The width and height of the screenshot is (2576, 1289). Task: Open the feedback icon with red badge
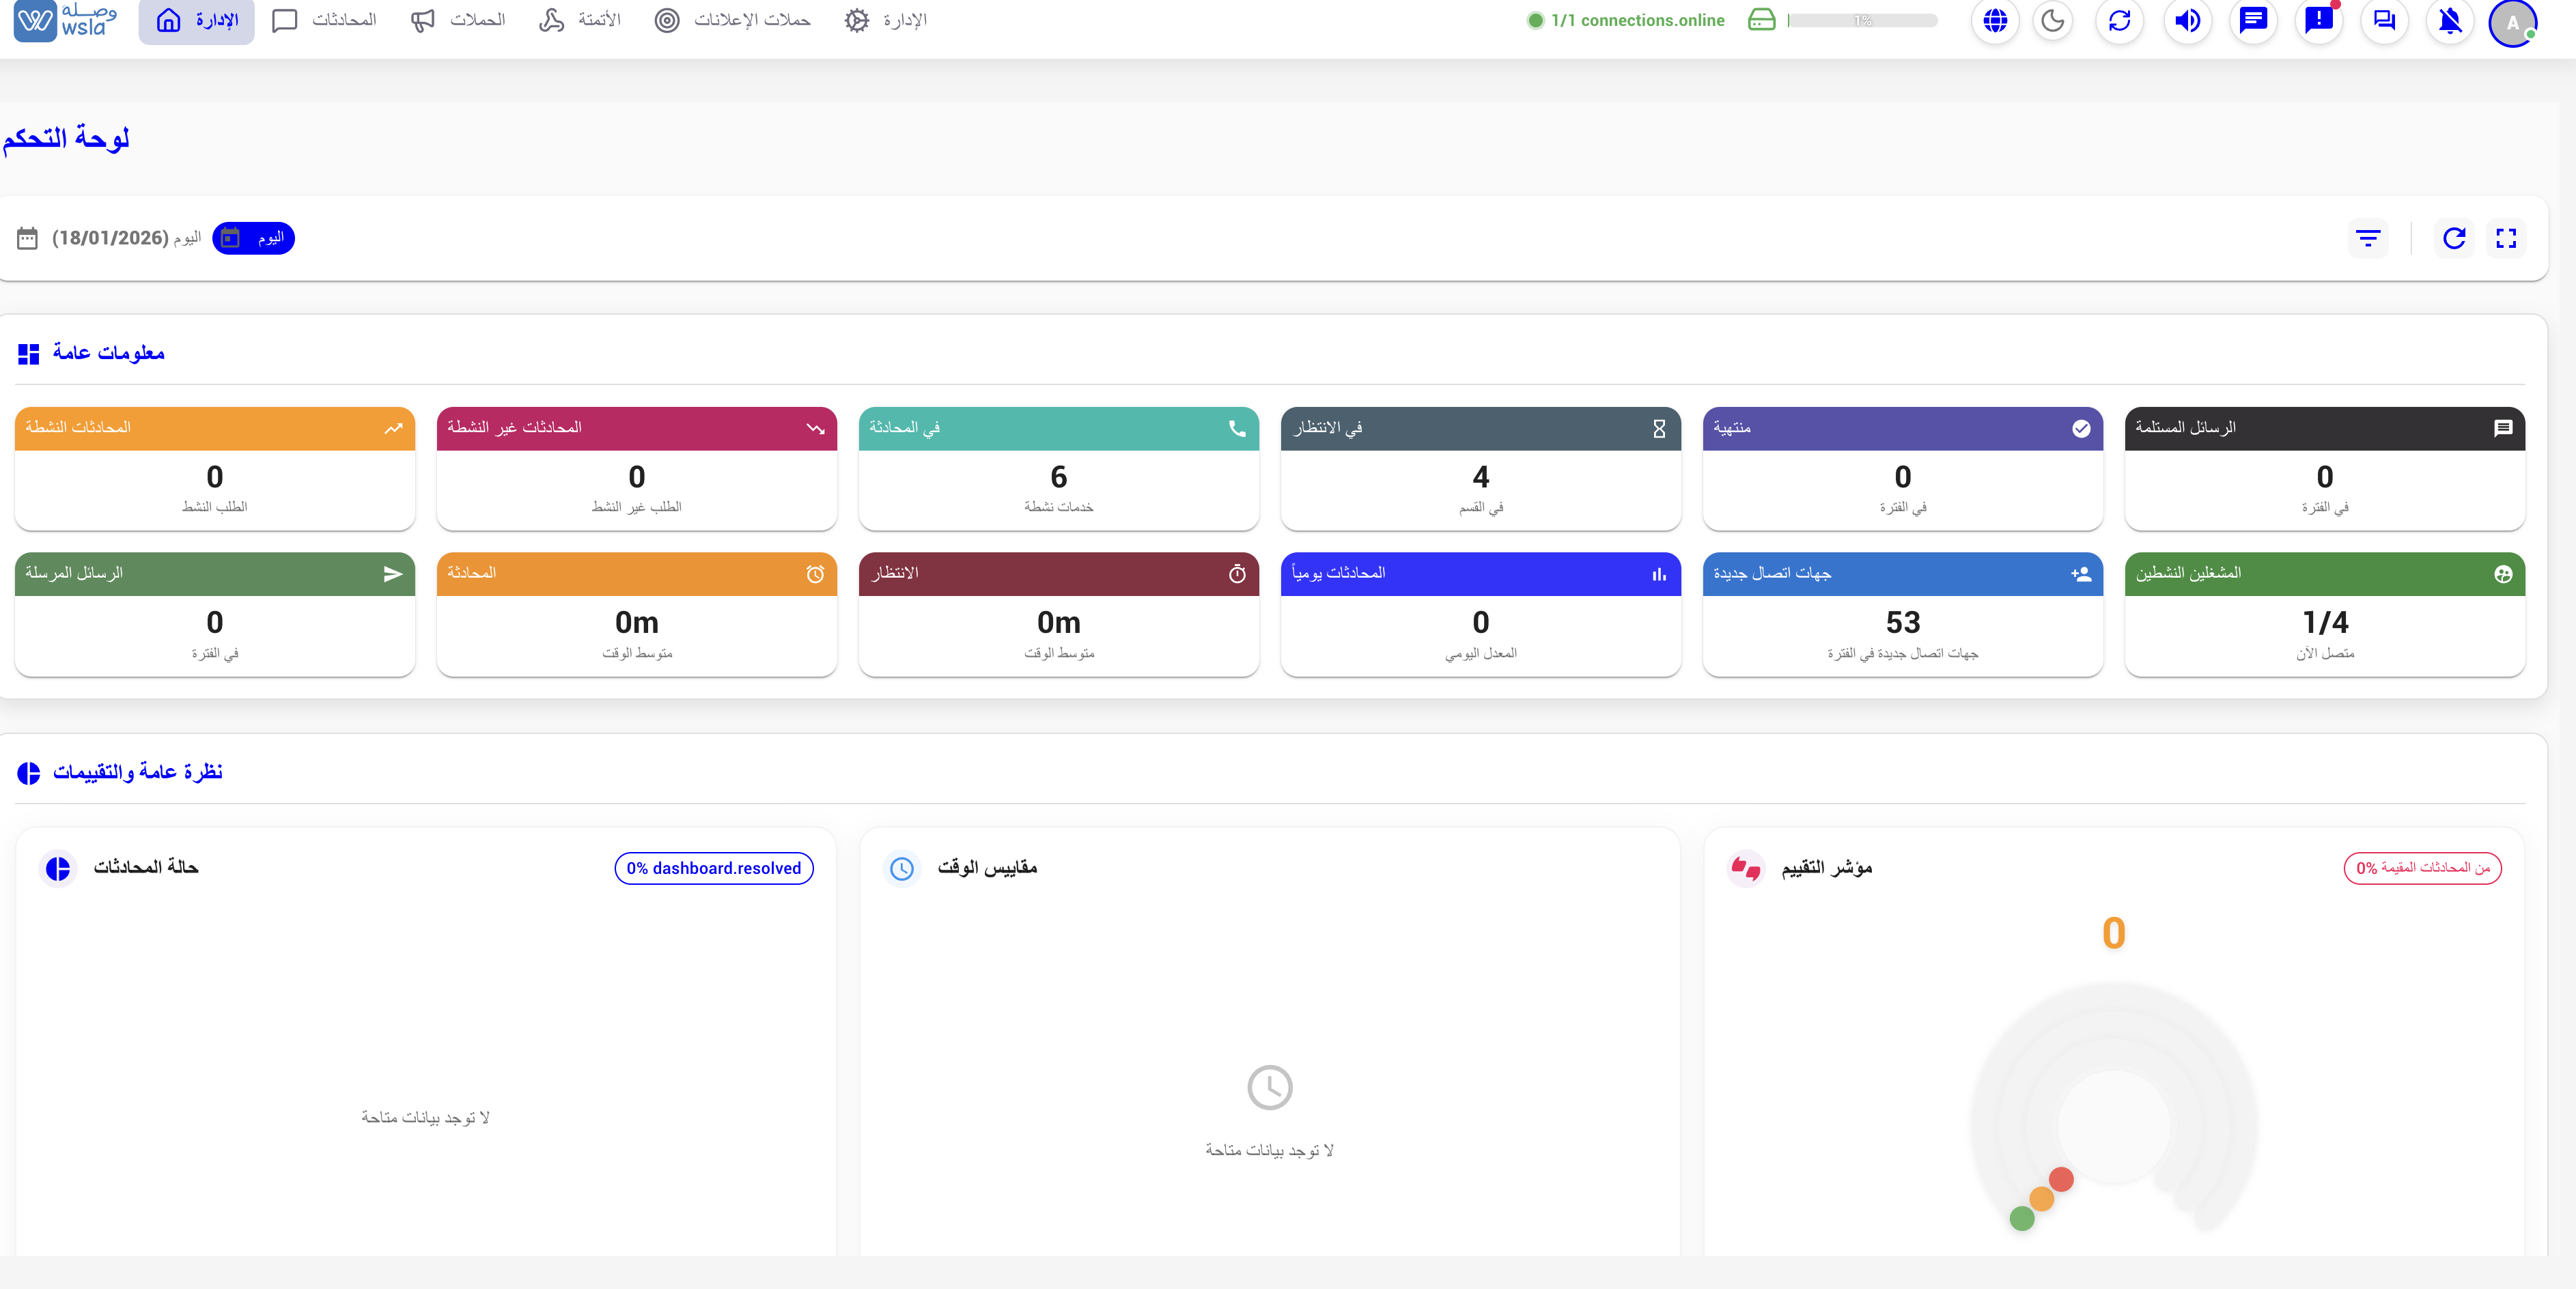2318,20
